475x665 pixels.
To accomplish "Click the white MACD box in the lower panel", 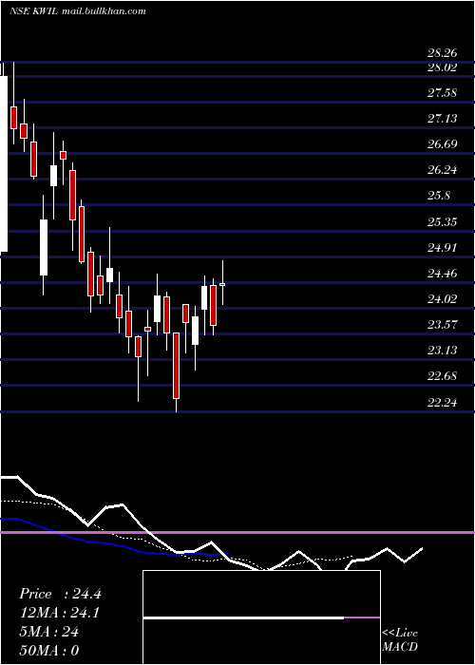I will point(261,617).
